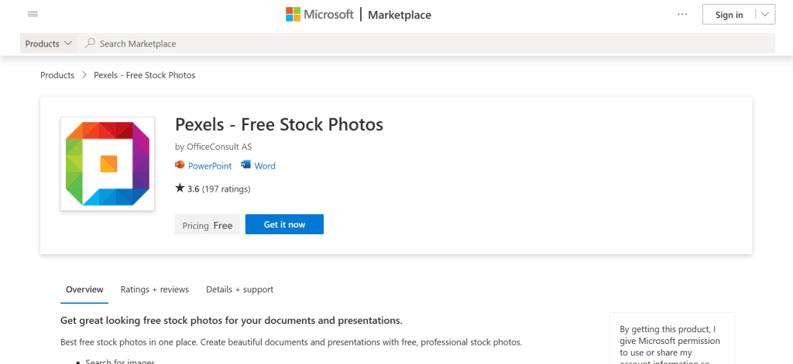Expand the Products dropdown
Screen dimensions: 793x364
pyautogui.click(x=49, y=44)
